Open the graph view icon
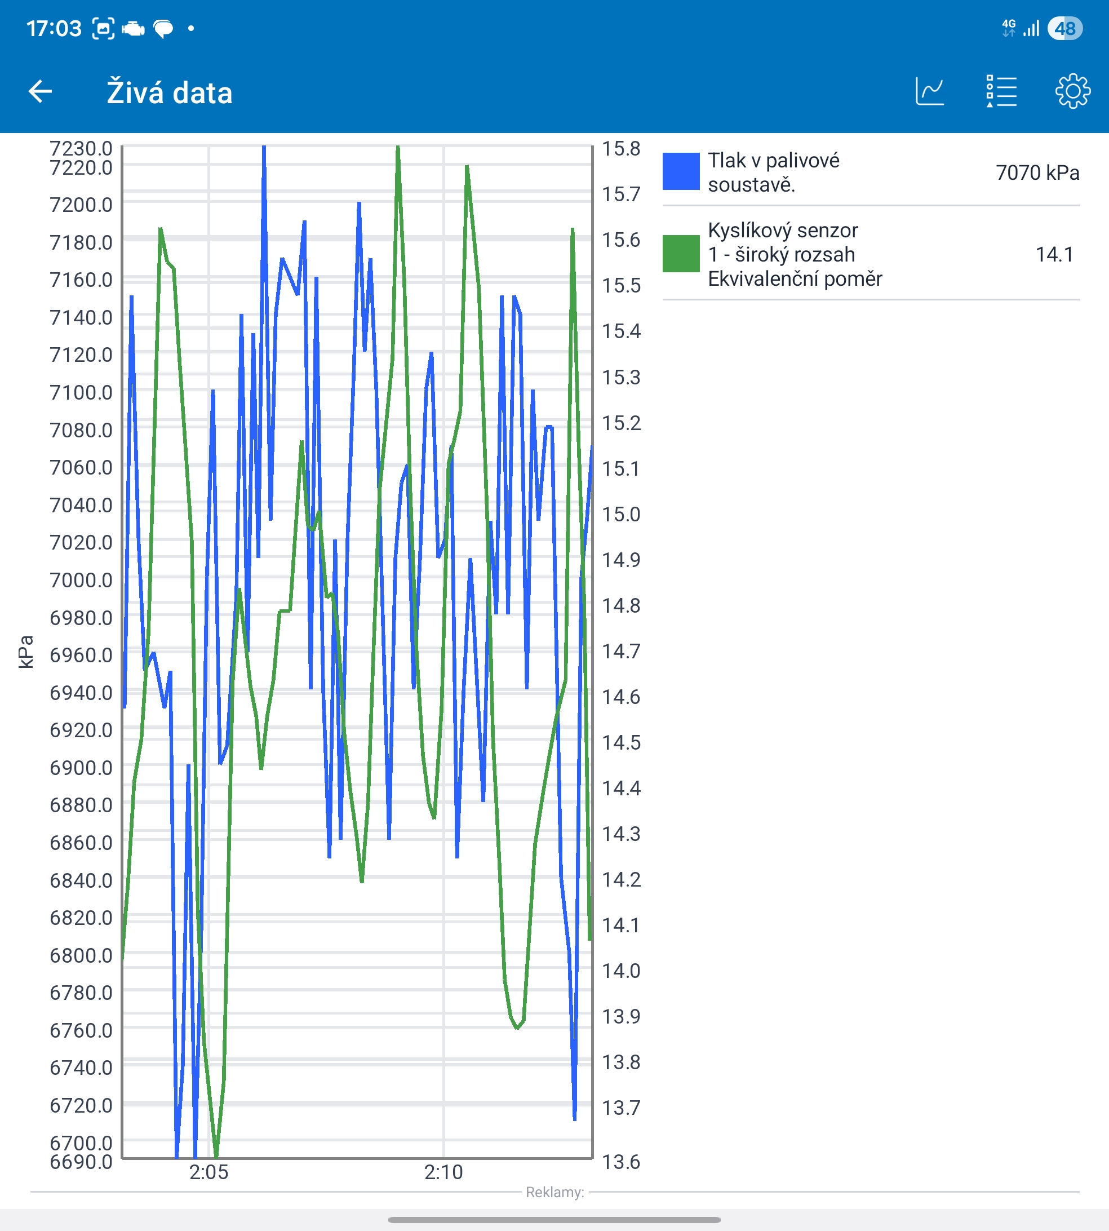Screen dimensions: 1109x1231 (x=930, y=92)
